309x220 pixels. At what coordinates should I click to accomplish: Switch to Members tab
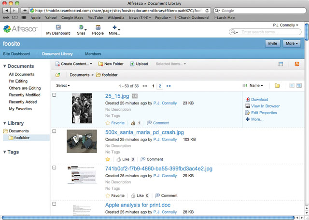pos(93,54)
